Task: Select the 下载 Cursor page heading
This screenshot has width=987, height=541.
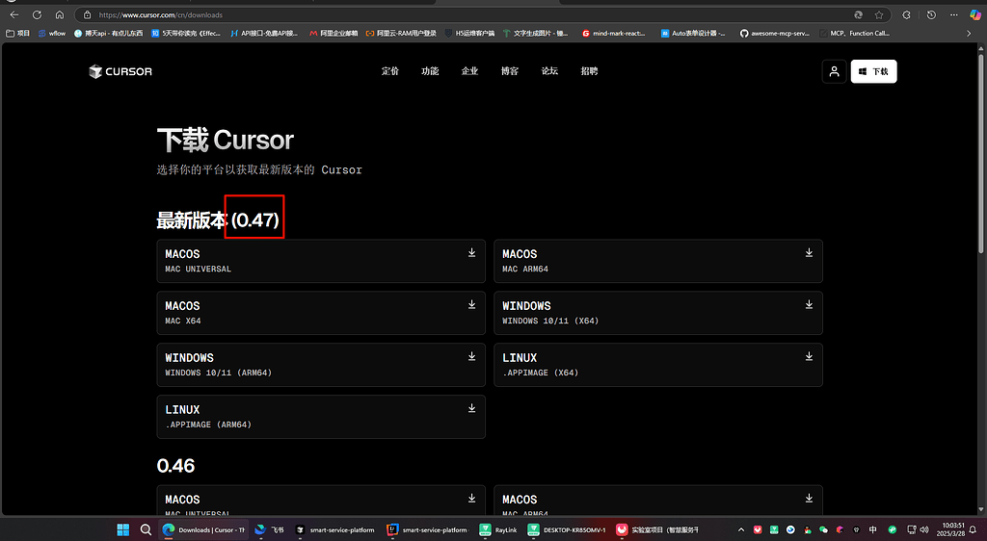Action: point(226,140)
